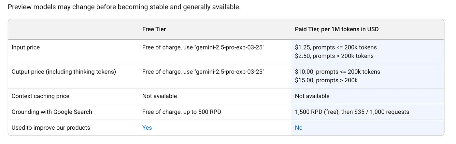
Task: Click "Output price (including thinking tokens)" label
Action: [x=64, y=72]
